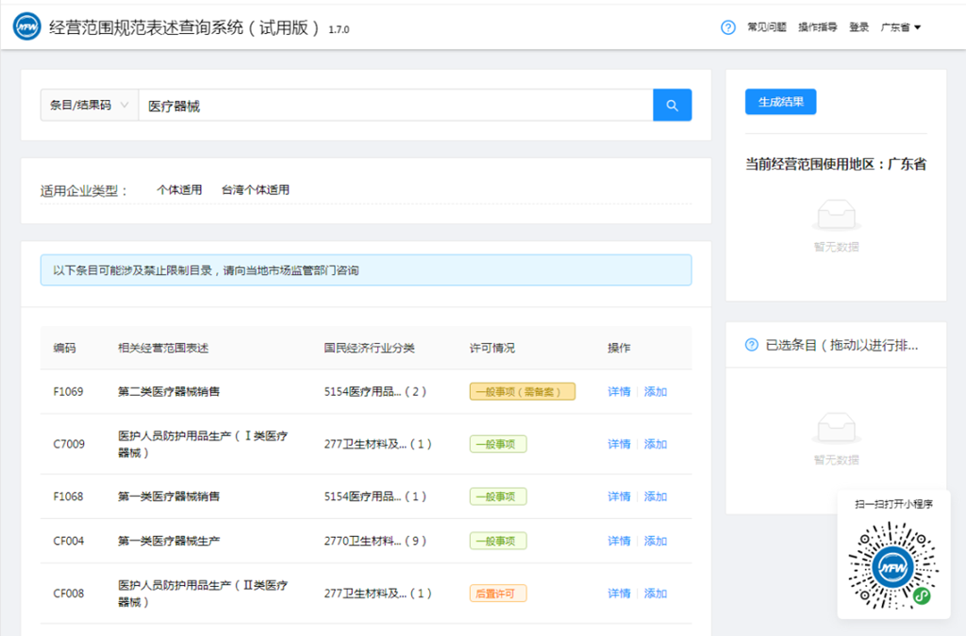Click the 许可情况 column header
This screenshot has width=966, height=636.
pos(492,348)
